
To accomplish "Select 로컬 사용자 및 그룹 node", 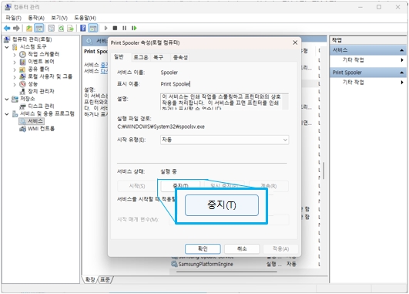I will [50, 76].
